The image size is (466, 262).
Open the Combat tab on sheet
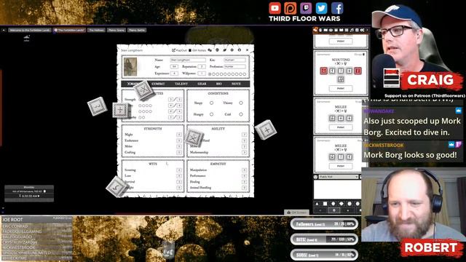tap(158, 84)
